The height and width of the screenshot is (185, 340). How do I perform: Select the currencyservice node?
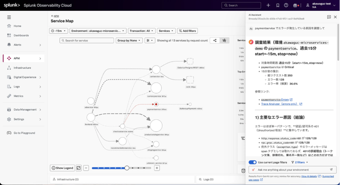(156, 88)
